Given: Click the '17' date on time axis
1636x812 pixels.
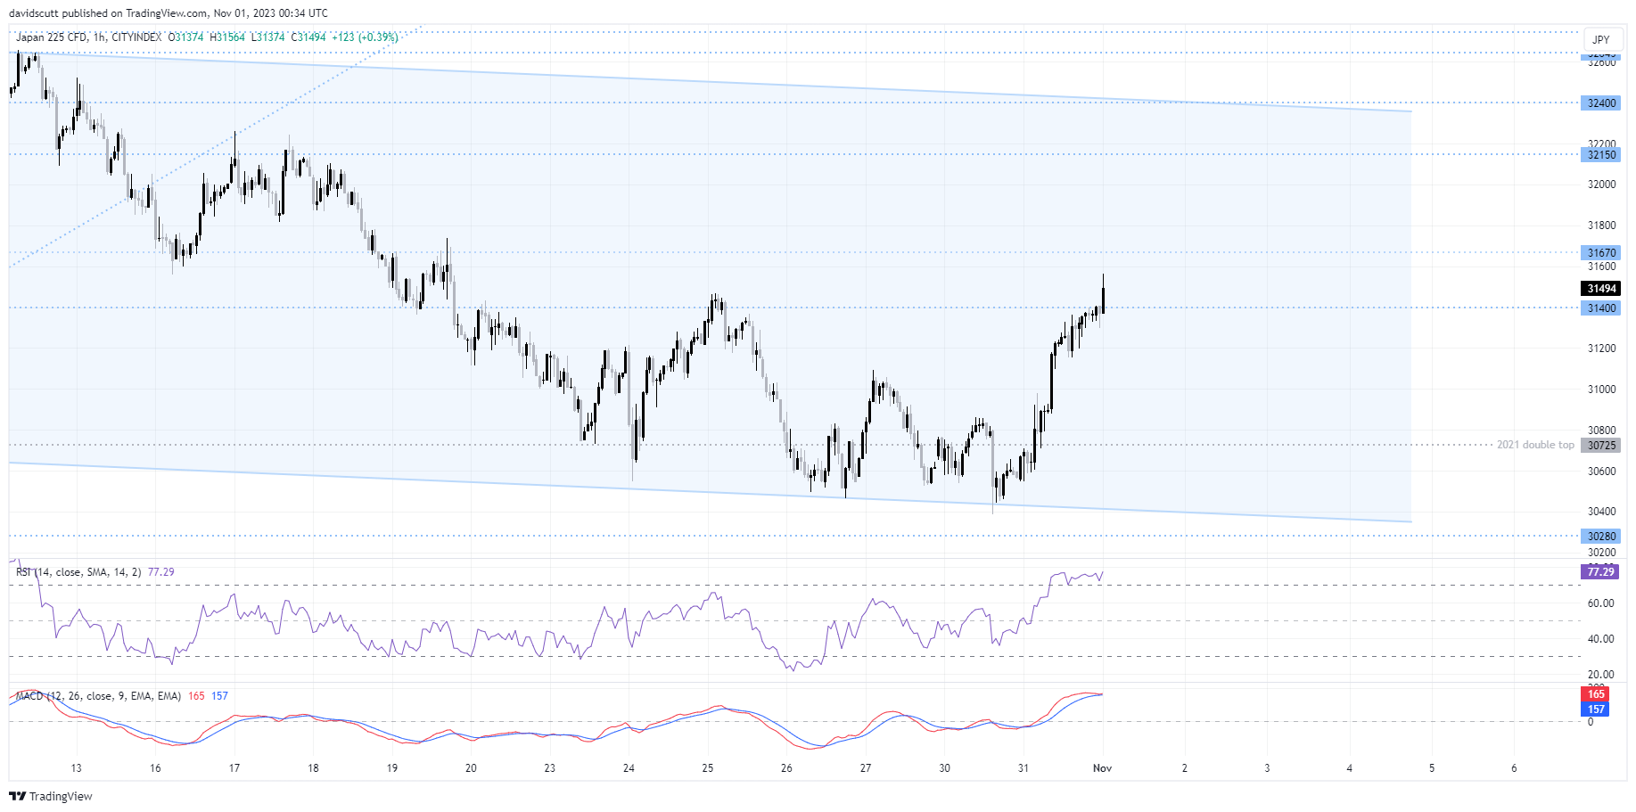Looking at the screenshot, I should [x=234, y=768].
